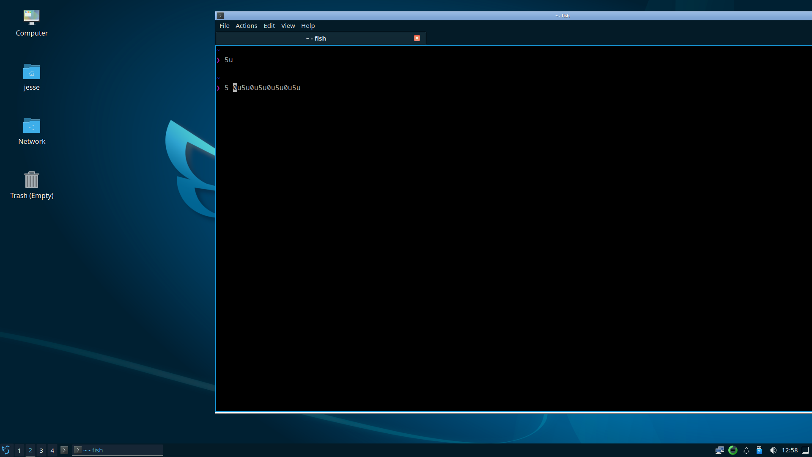Open the notifications bell icon
The image size is (812, 457).
coord(746,450)
